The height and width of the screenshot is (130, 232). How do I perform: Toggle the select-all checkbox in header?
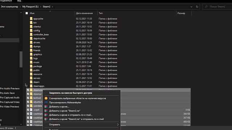(x=26, y=13)
